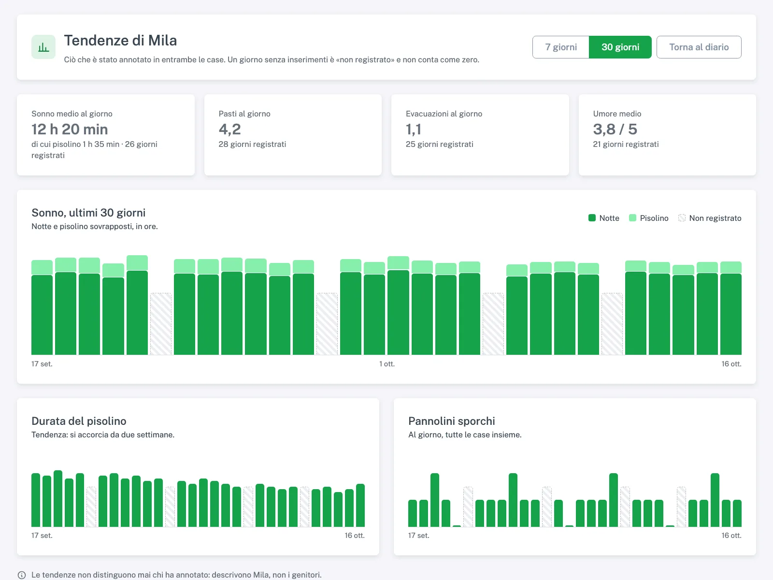
Task: Open the Torna al diario link
Action: coord(699,47)
